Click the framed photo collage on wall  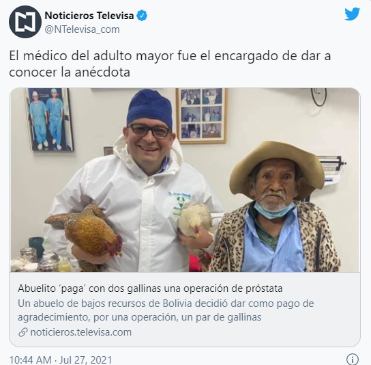tap(202, 116)
